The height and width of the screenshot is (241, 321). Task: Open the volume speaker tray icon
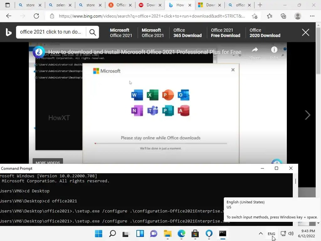click(x=291, y=233)
